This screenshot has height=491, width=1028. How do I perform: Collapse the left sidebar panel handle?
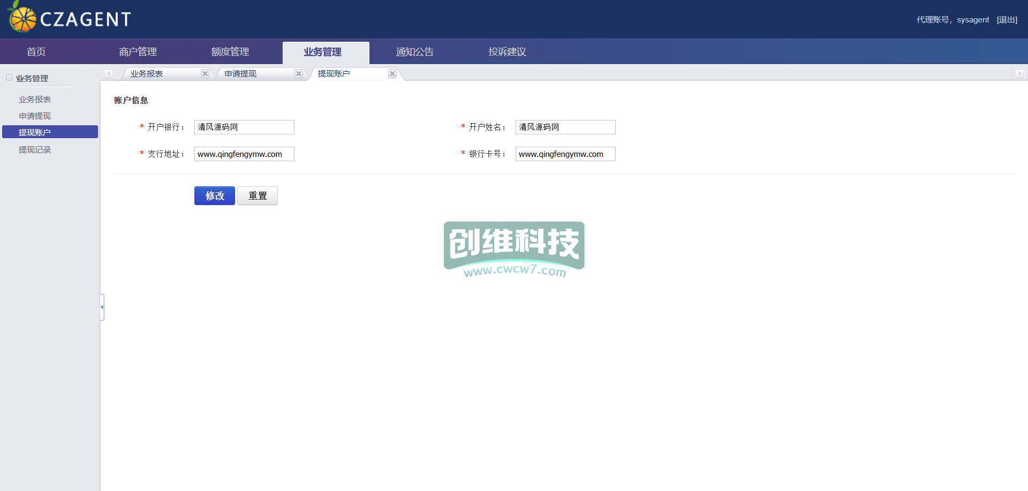102,307
